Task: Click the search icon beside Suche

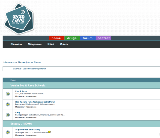Action: pos(61,44)
